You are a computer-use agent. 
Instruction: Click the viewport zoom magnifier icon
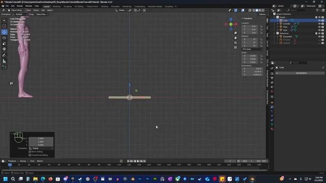(x=235, y=33)
